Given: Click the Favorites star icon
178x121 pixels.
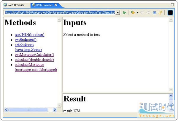Looking at the screenshot, I should (133, 13).
